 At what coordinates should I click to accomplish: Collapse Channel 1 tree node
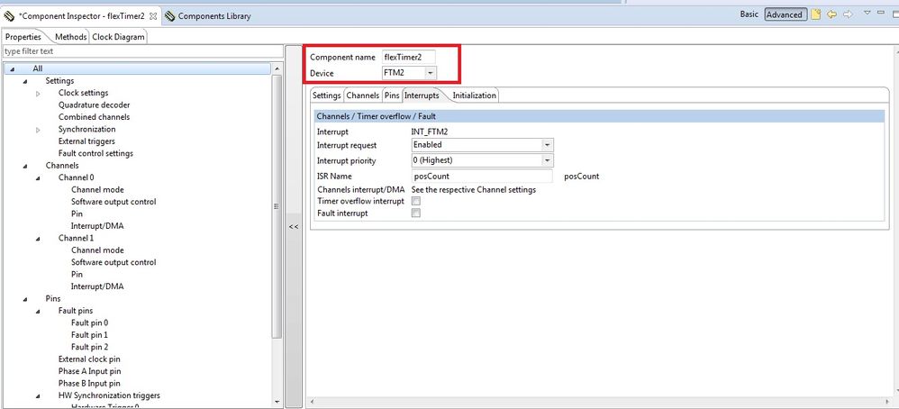coord(38,238)
